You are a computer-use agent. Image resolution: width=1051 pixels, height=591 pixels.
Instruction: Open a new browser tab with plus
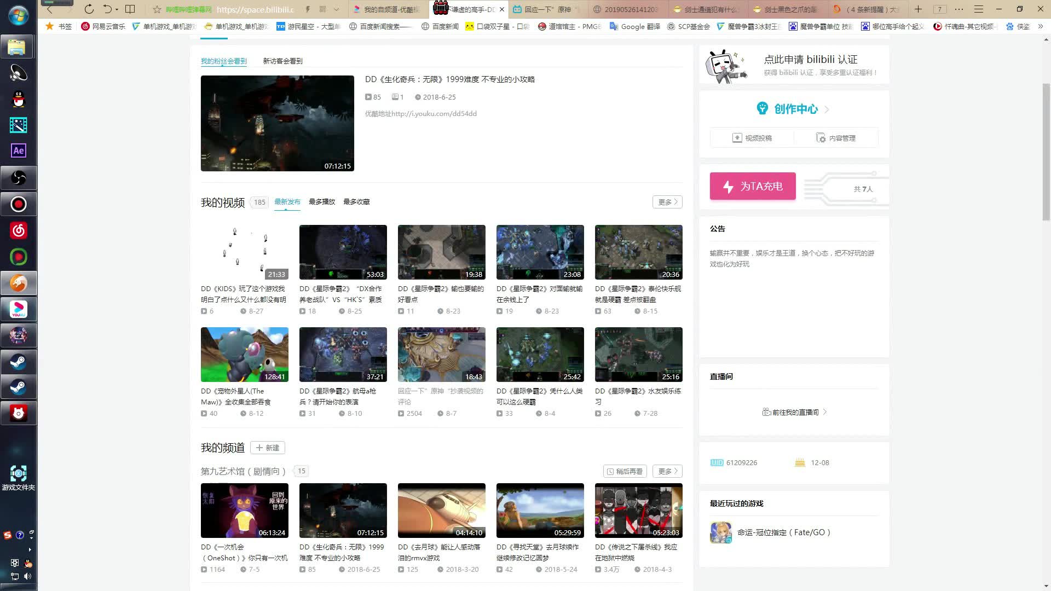918,9
